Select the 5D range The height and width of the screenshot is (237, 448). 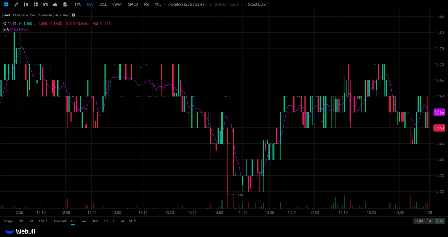pos(31,221)
